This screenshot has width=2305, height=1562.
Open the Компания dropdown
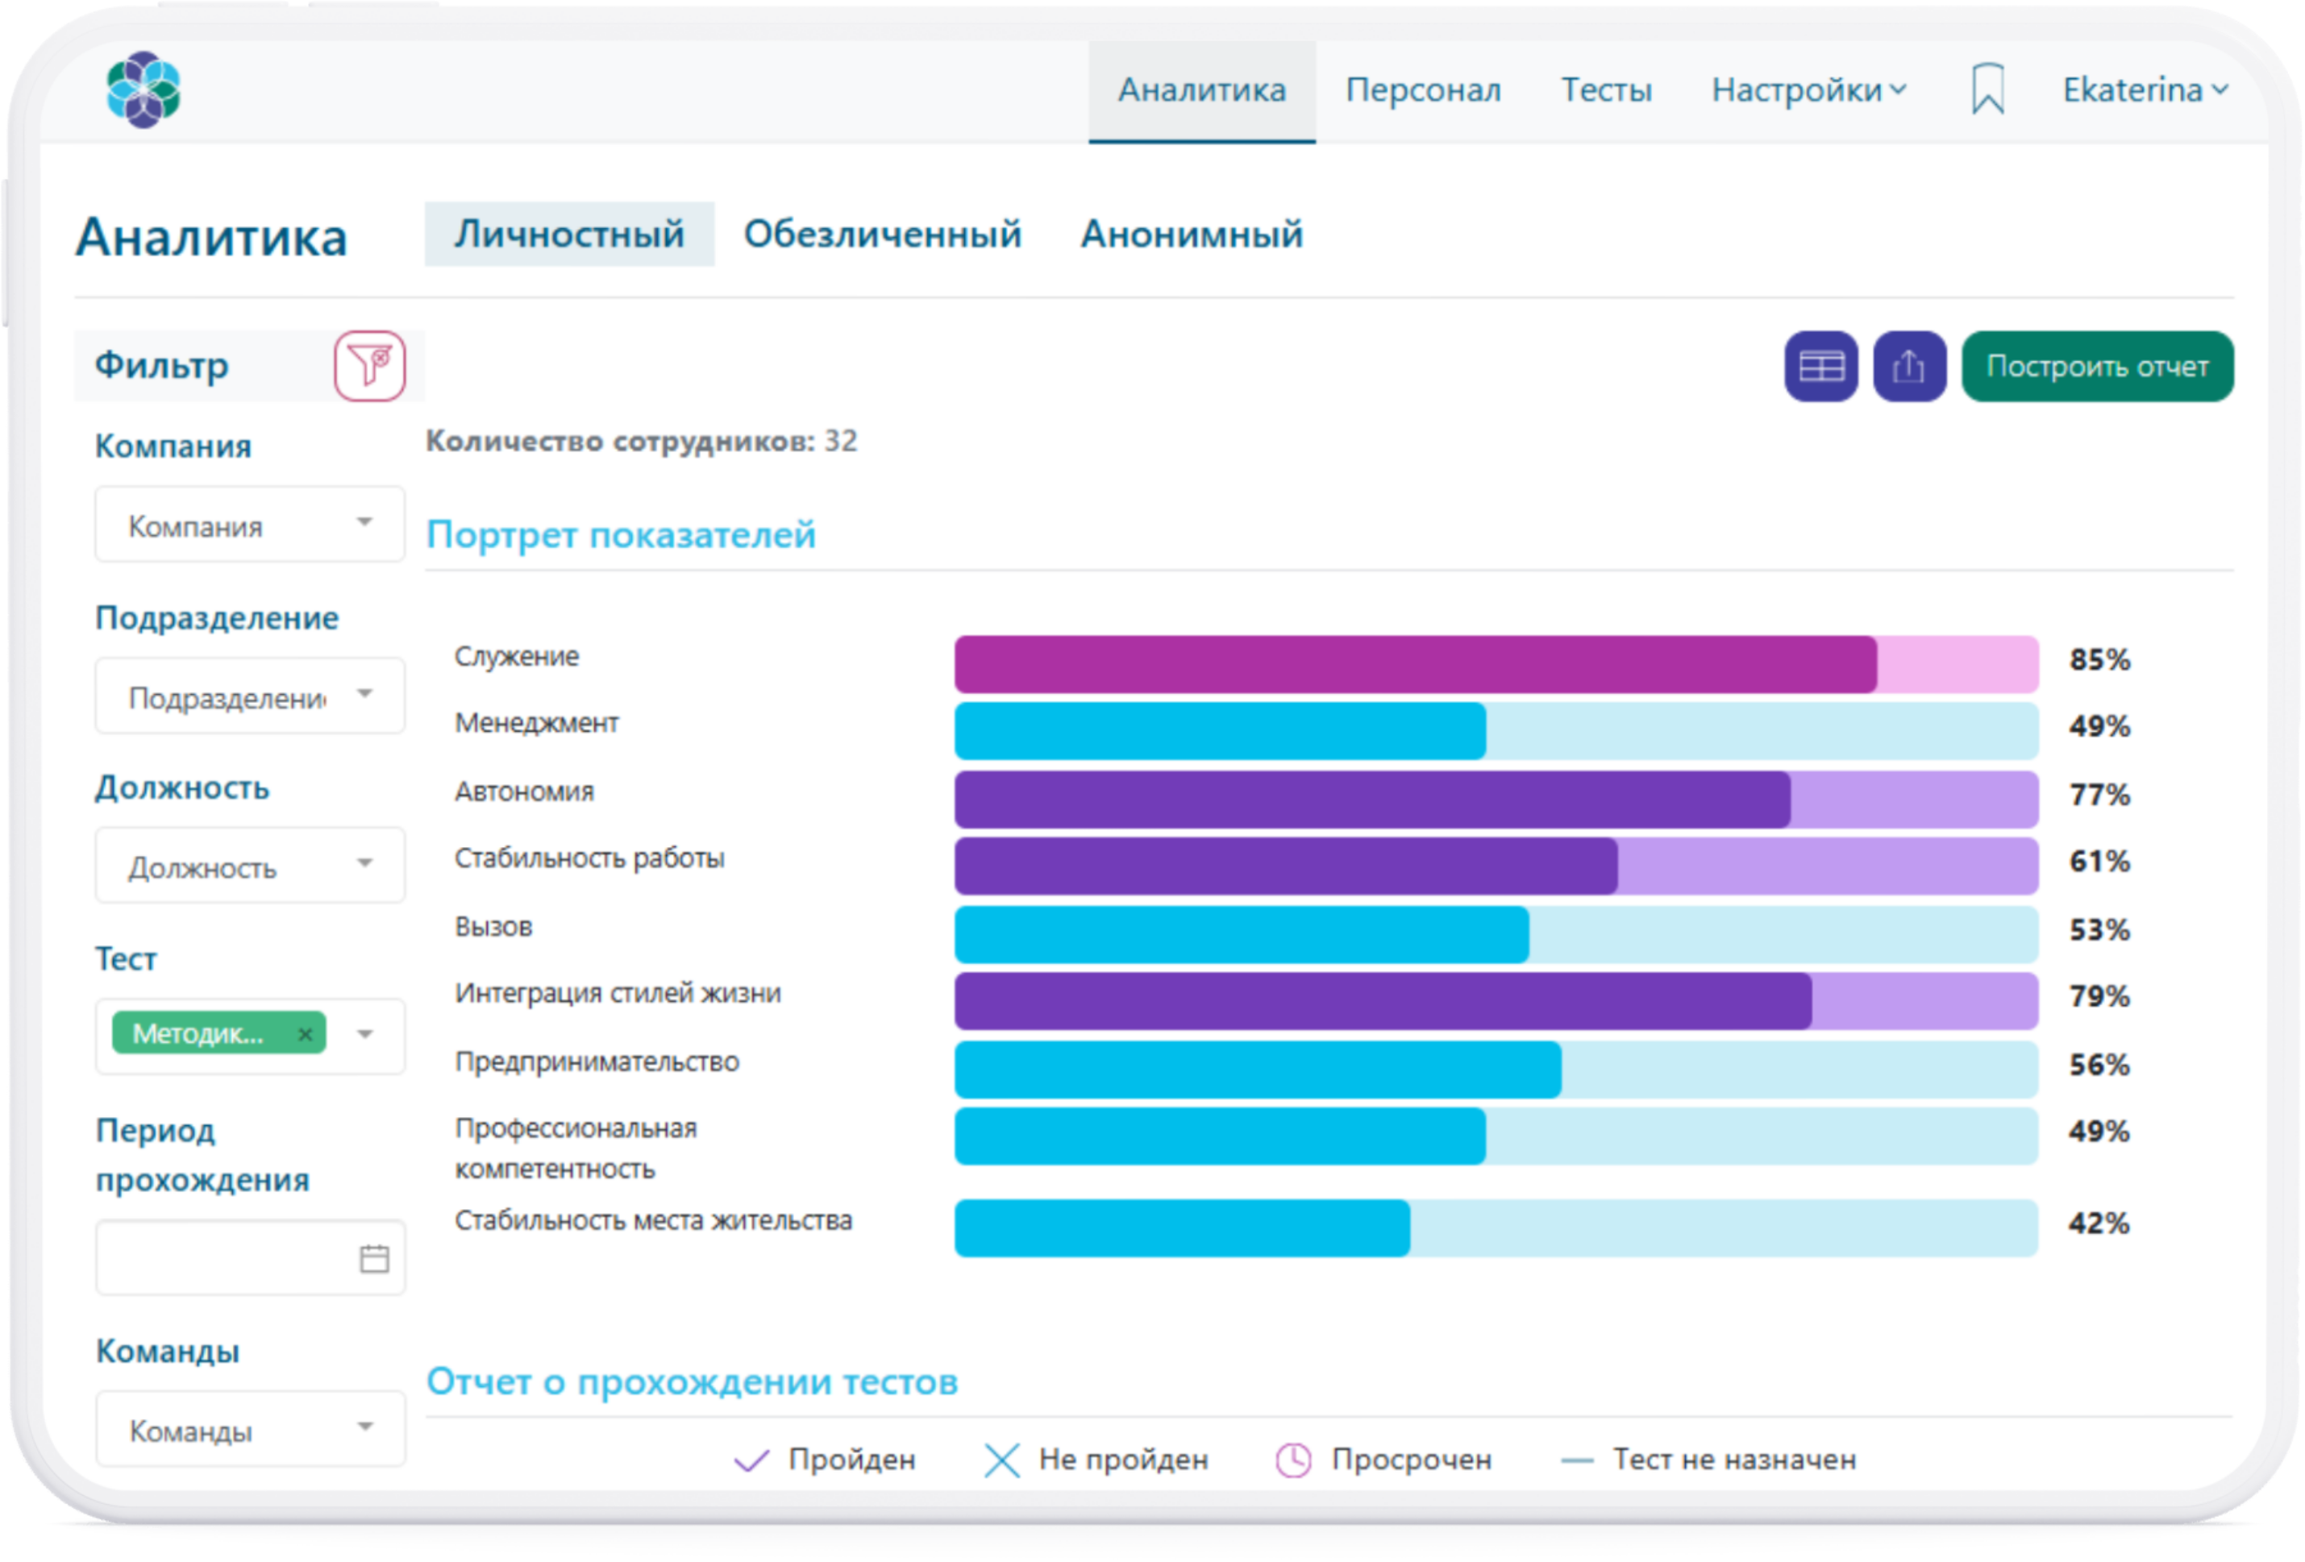(250, 525)
